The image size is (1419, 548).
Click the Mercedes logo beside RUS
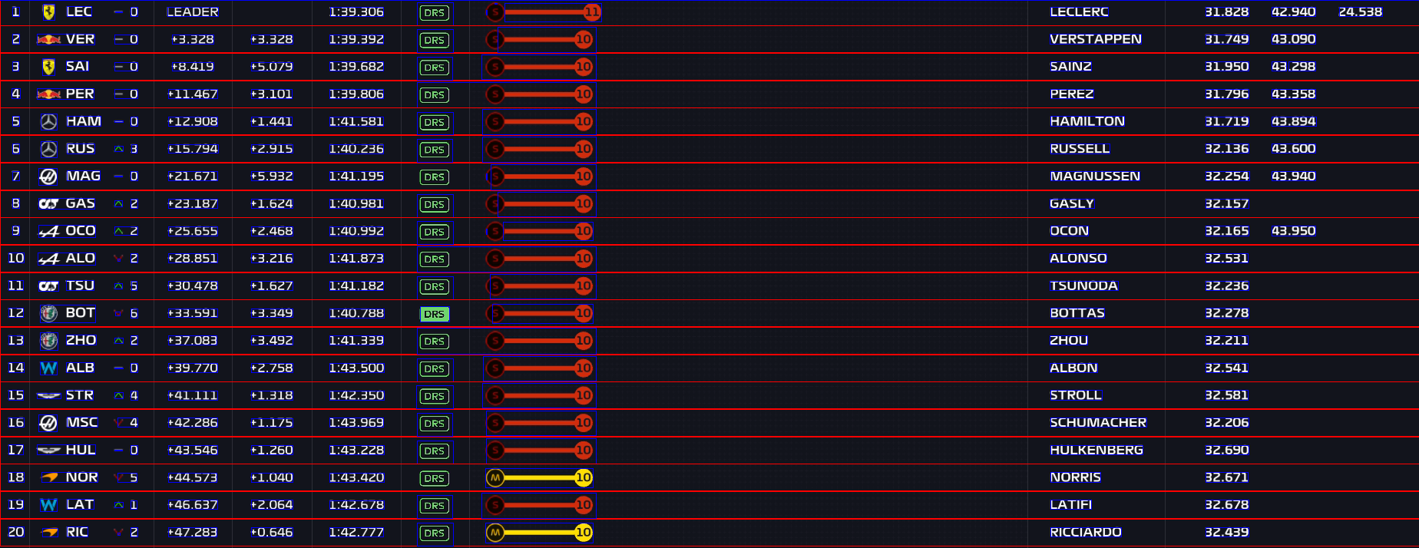(48, 149)
